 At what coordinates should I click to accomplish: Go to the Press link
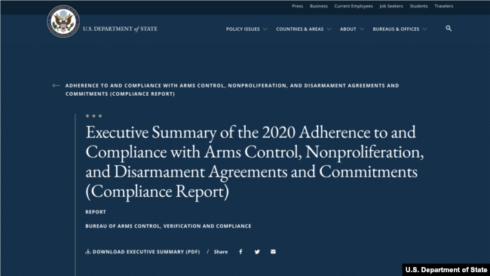[298, 6]
